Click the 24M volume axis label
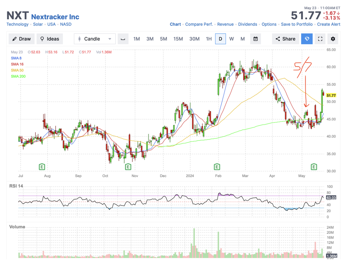 (x=330, y=227)
